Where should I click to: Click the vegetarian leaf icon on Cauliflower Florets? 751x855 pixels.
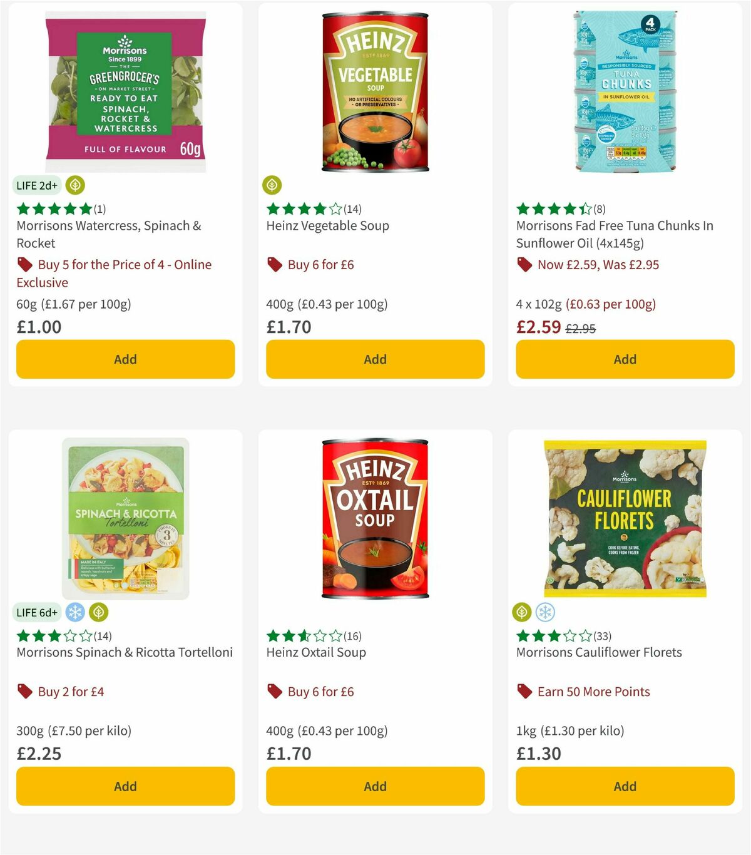pyautogui.click(x=523, y=612)
